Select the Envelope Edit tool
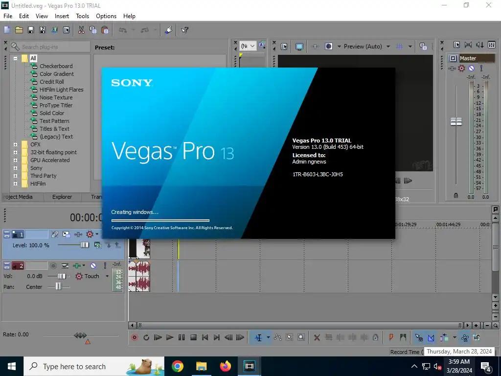The image size is (501, 376). point(278,337)
